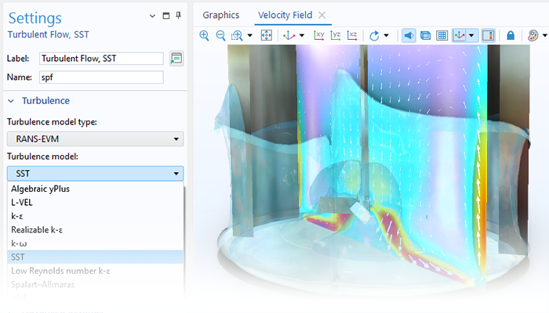Pin the Settings panel
Viewport: 549px width, 313px height.
click(179, 16)
